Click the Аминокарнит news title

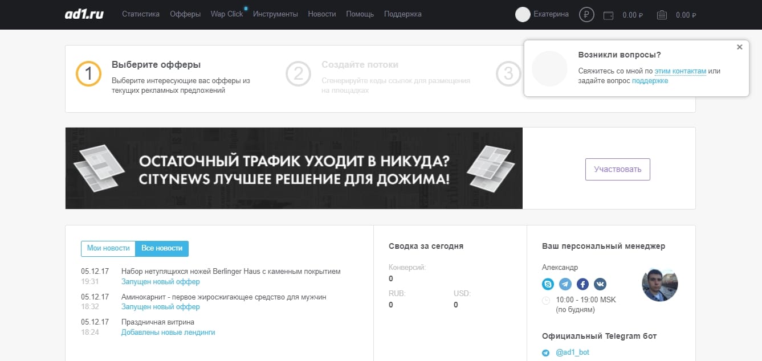point(224,297)
